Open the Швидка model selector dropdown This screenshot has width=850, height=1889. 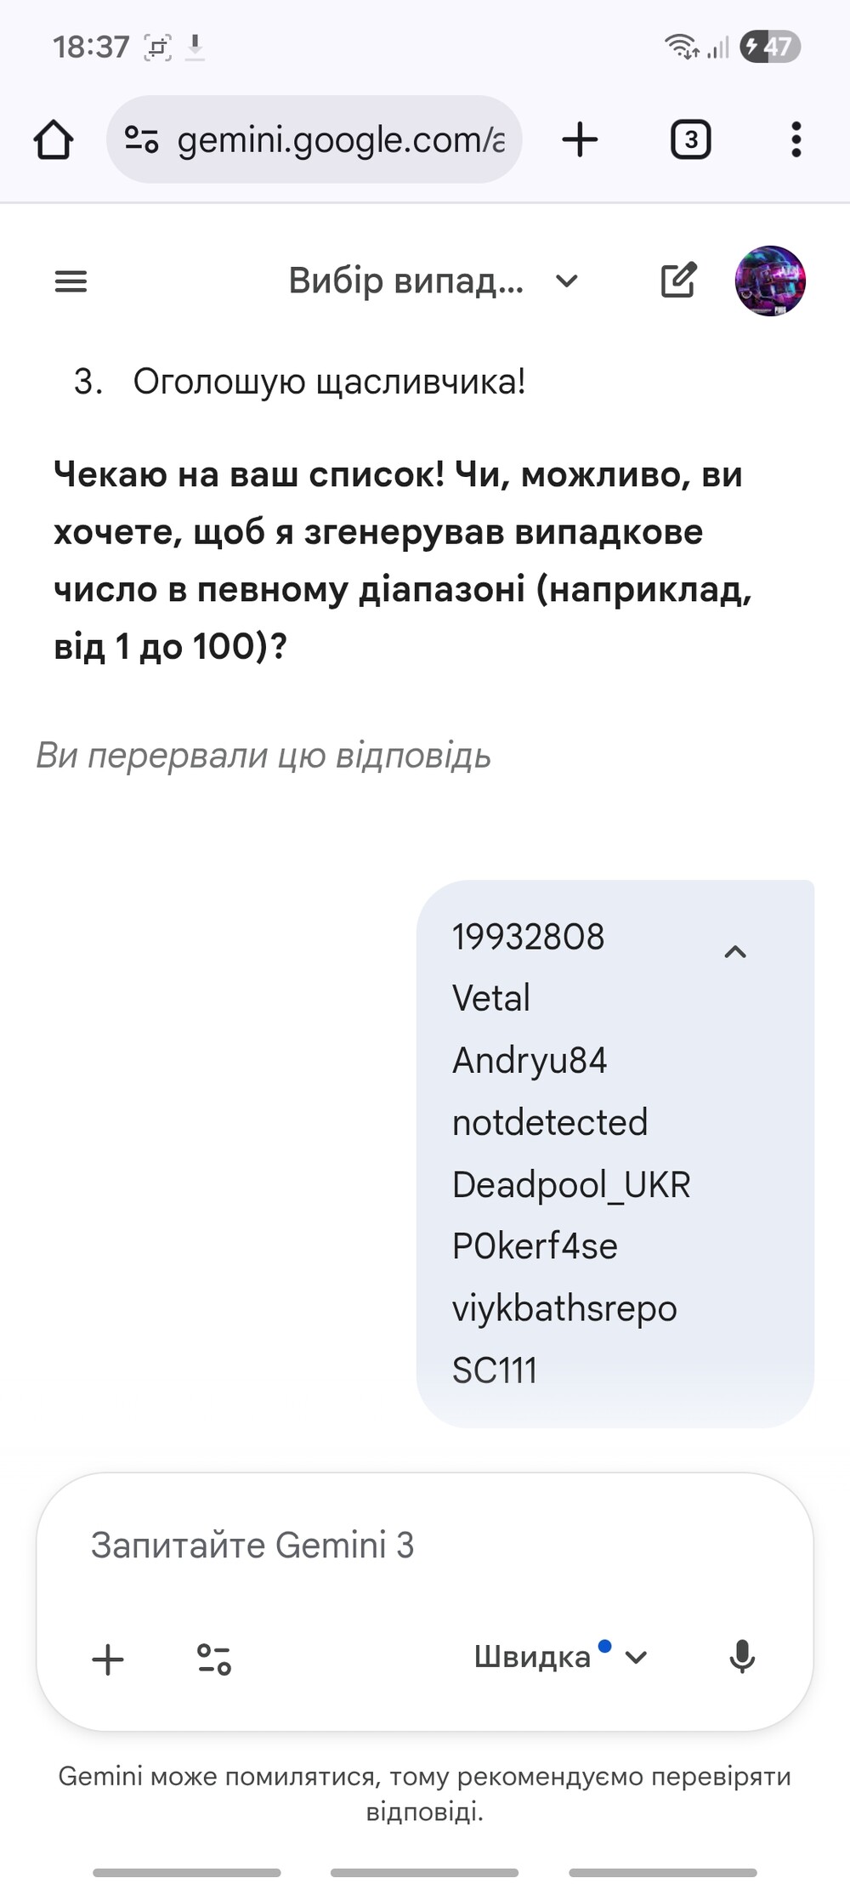tap(561, 1657)
